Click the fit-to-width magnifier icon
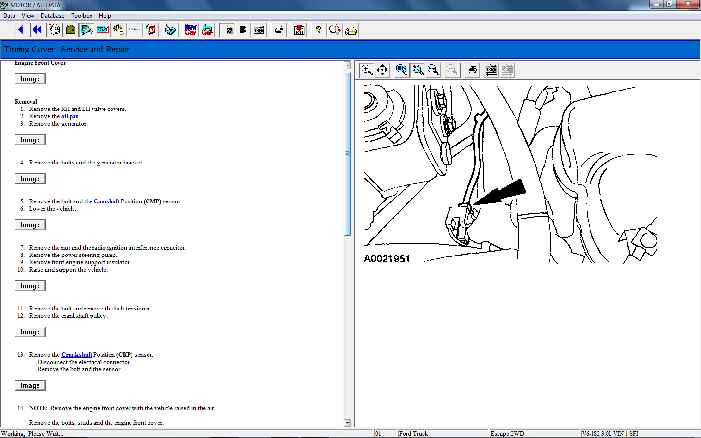701x438 pixels. coord(433,70)
